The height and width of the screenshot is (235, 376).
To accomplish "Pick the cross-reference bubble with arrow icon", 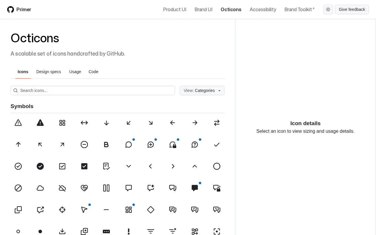I will tap(40, 210).
